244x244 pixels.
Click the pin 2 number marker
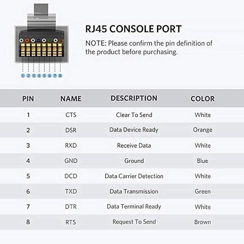(28, 75)
